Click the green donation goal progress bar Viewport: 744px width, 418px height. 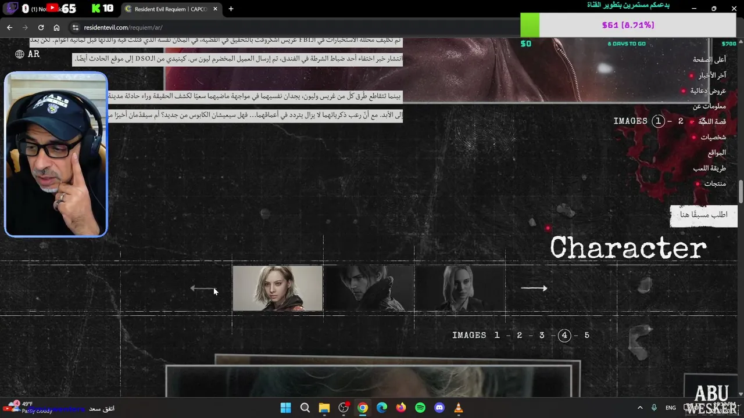point(530,26)
